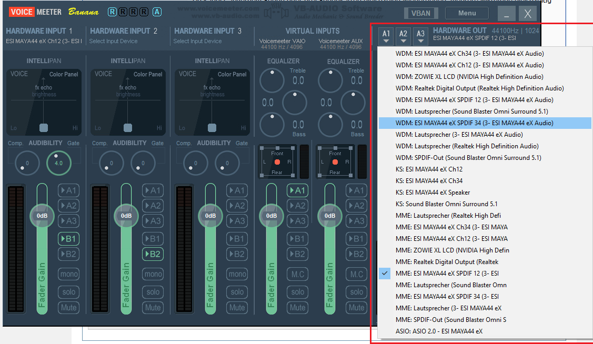593x344 pixels.
Task: Open the VBAN settings
Action: pos(420,13)
